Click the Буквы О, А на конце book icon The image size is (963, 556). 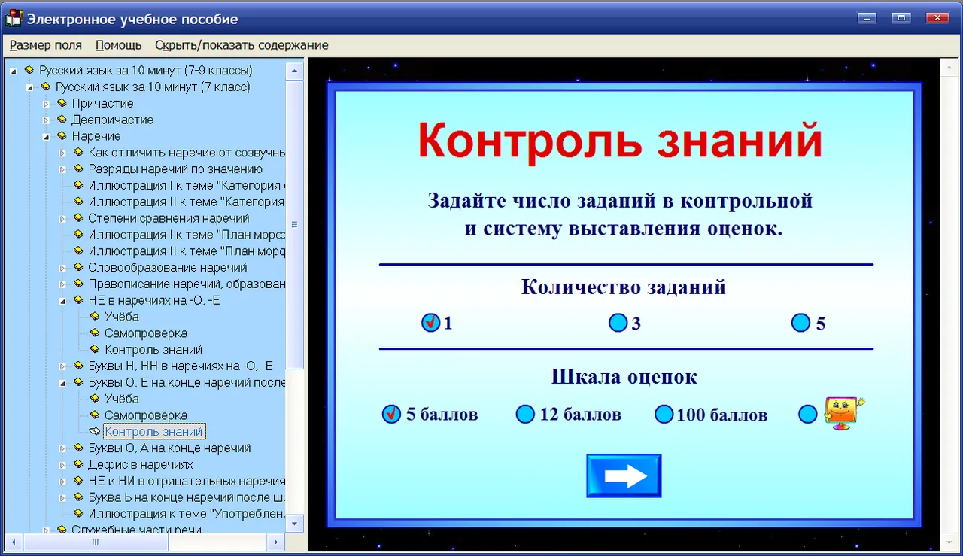(x=78, y=448)
